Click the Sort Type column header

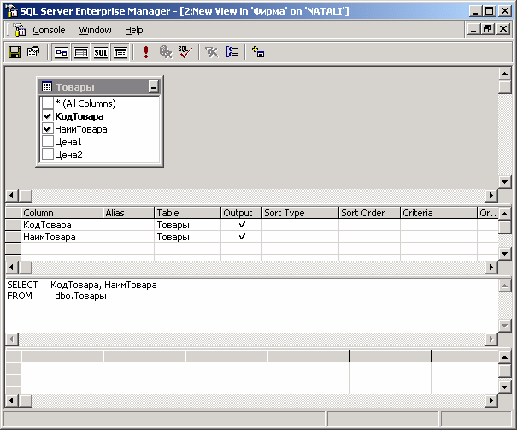pyautogui.click(x=300, y=213)
